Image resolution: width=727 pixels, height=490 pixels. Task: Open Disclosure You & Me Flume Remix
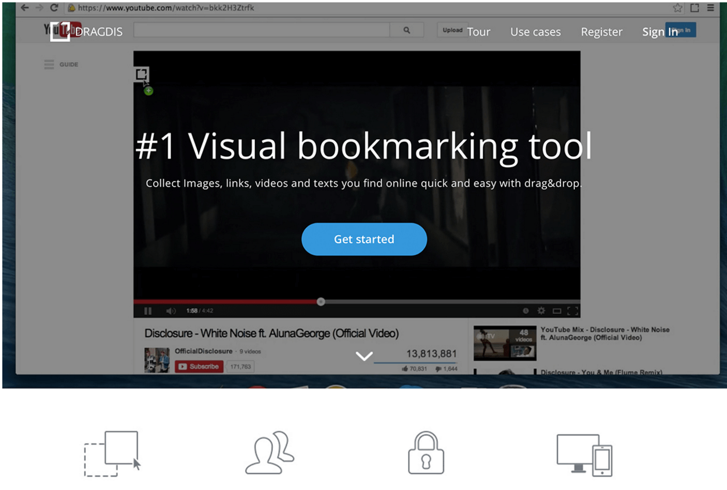[602, 372]
